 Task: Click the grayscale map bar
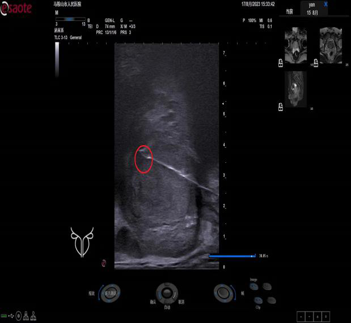point(57,59)
